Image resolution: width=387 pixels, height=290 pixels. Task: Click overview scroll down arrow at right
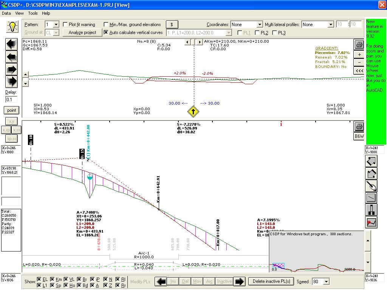click(x=368, y=262)
